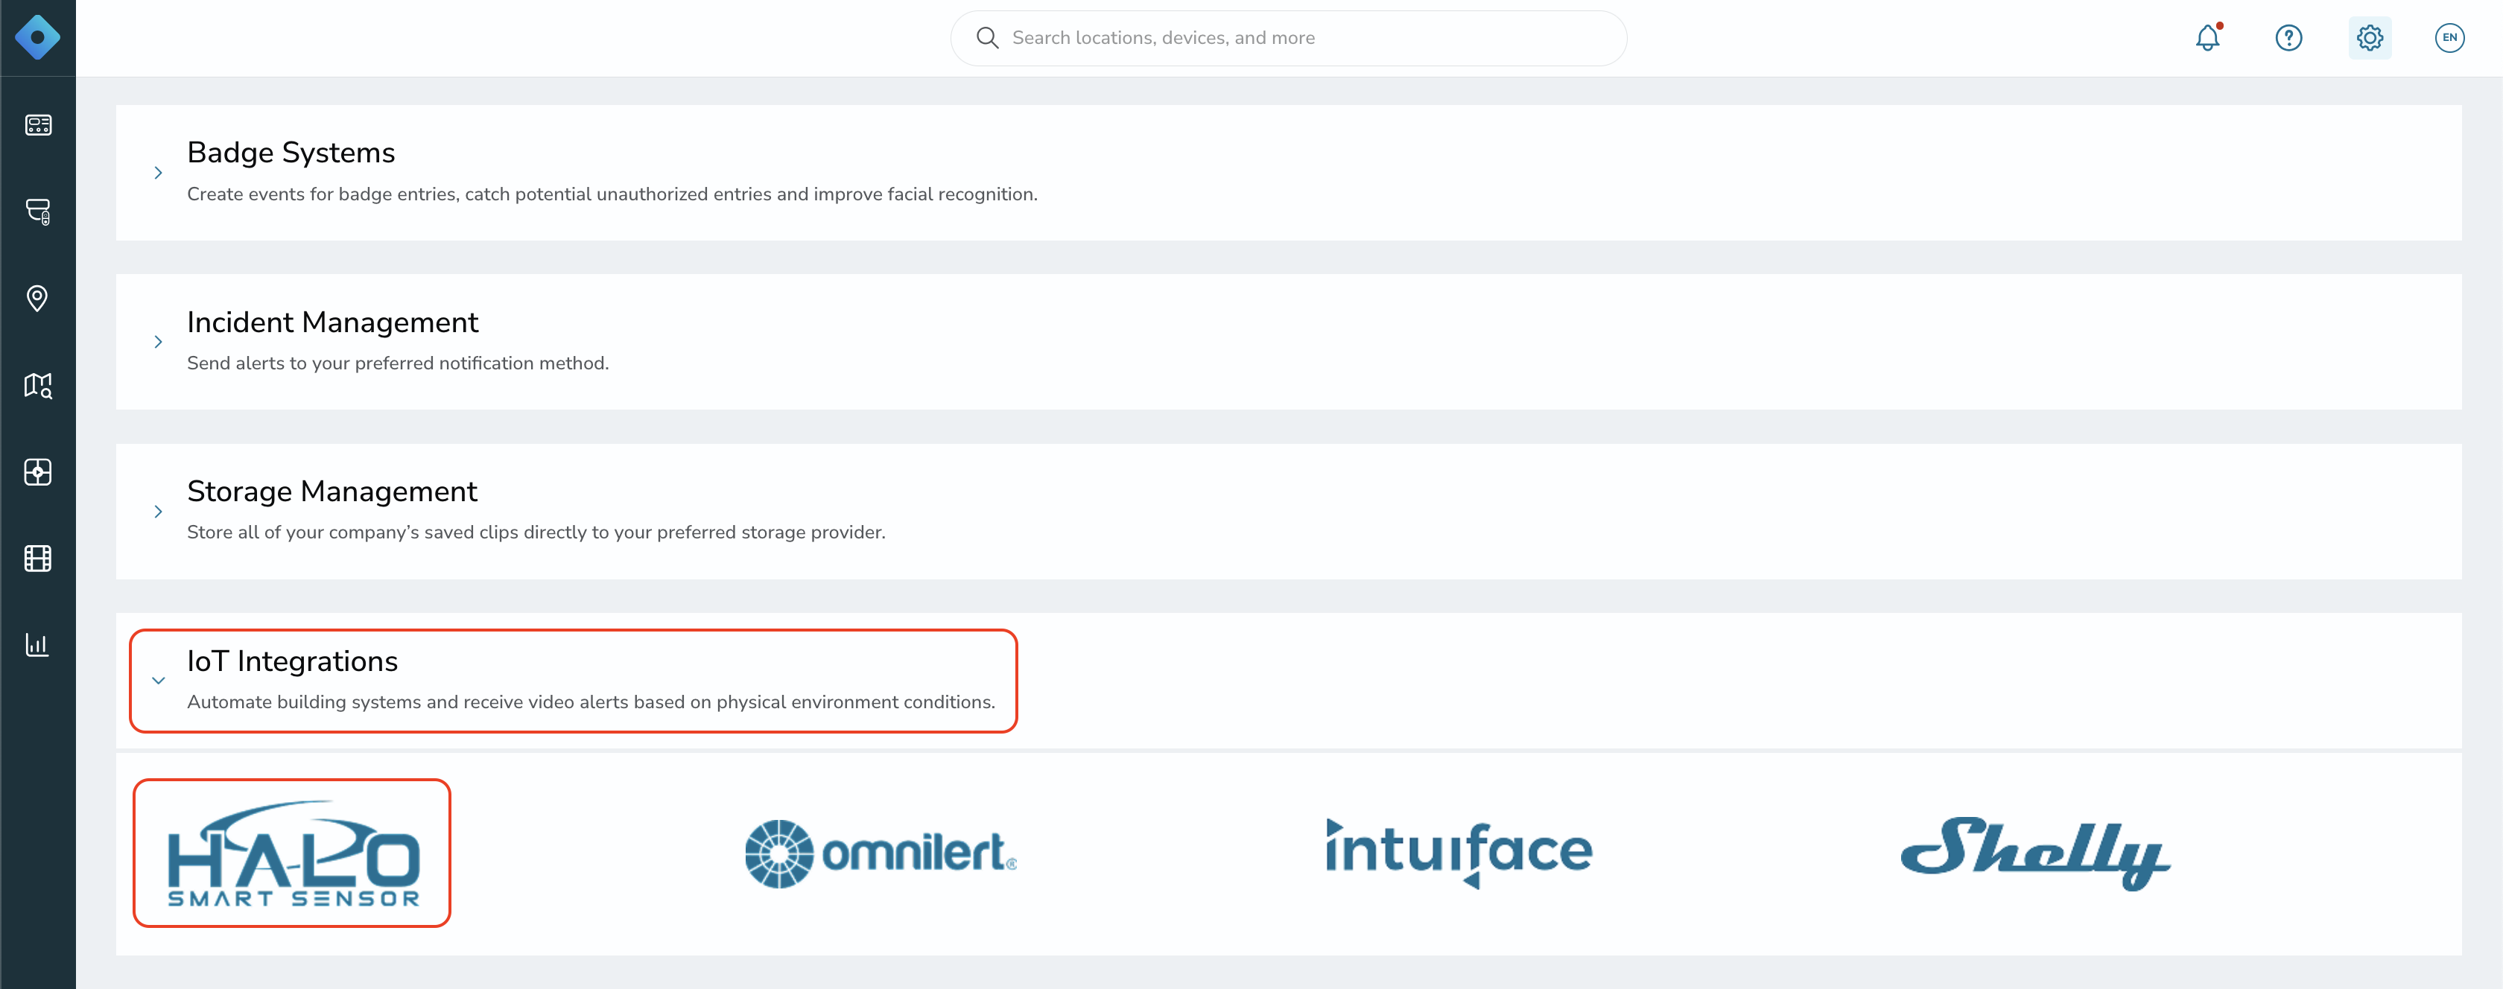Select the Omnilert integration logo
This screenshot has height=989, width=2503.
point(881,854)
